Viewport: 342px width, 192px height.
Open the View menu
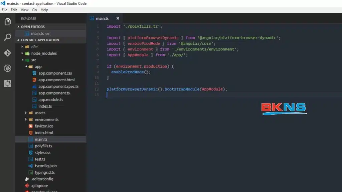click(24, 10)
